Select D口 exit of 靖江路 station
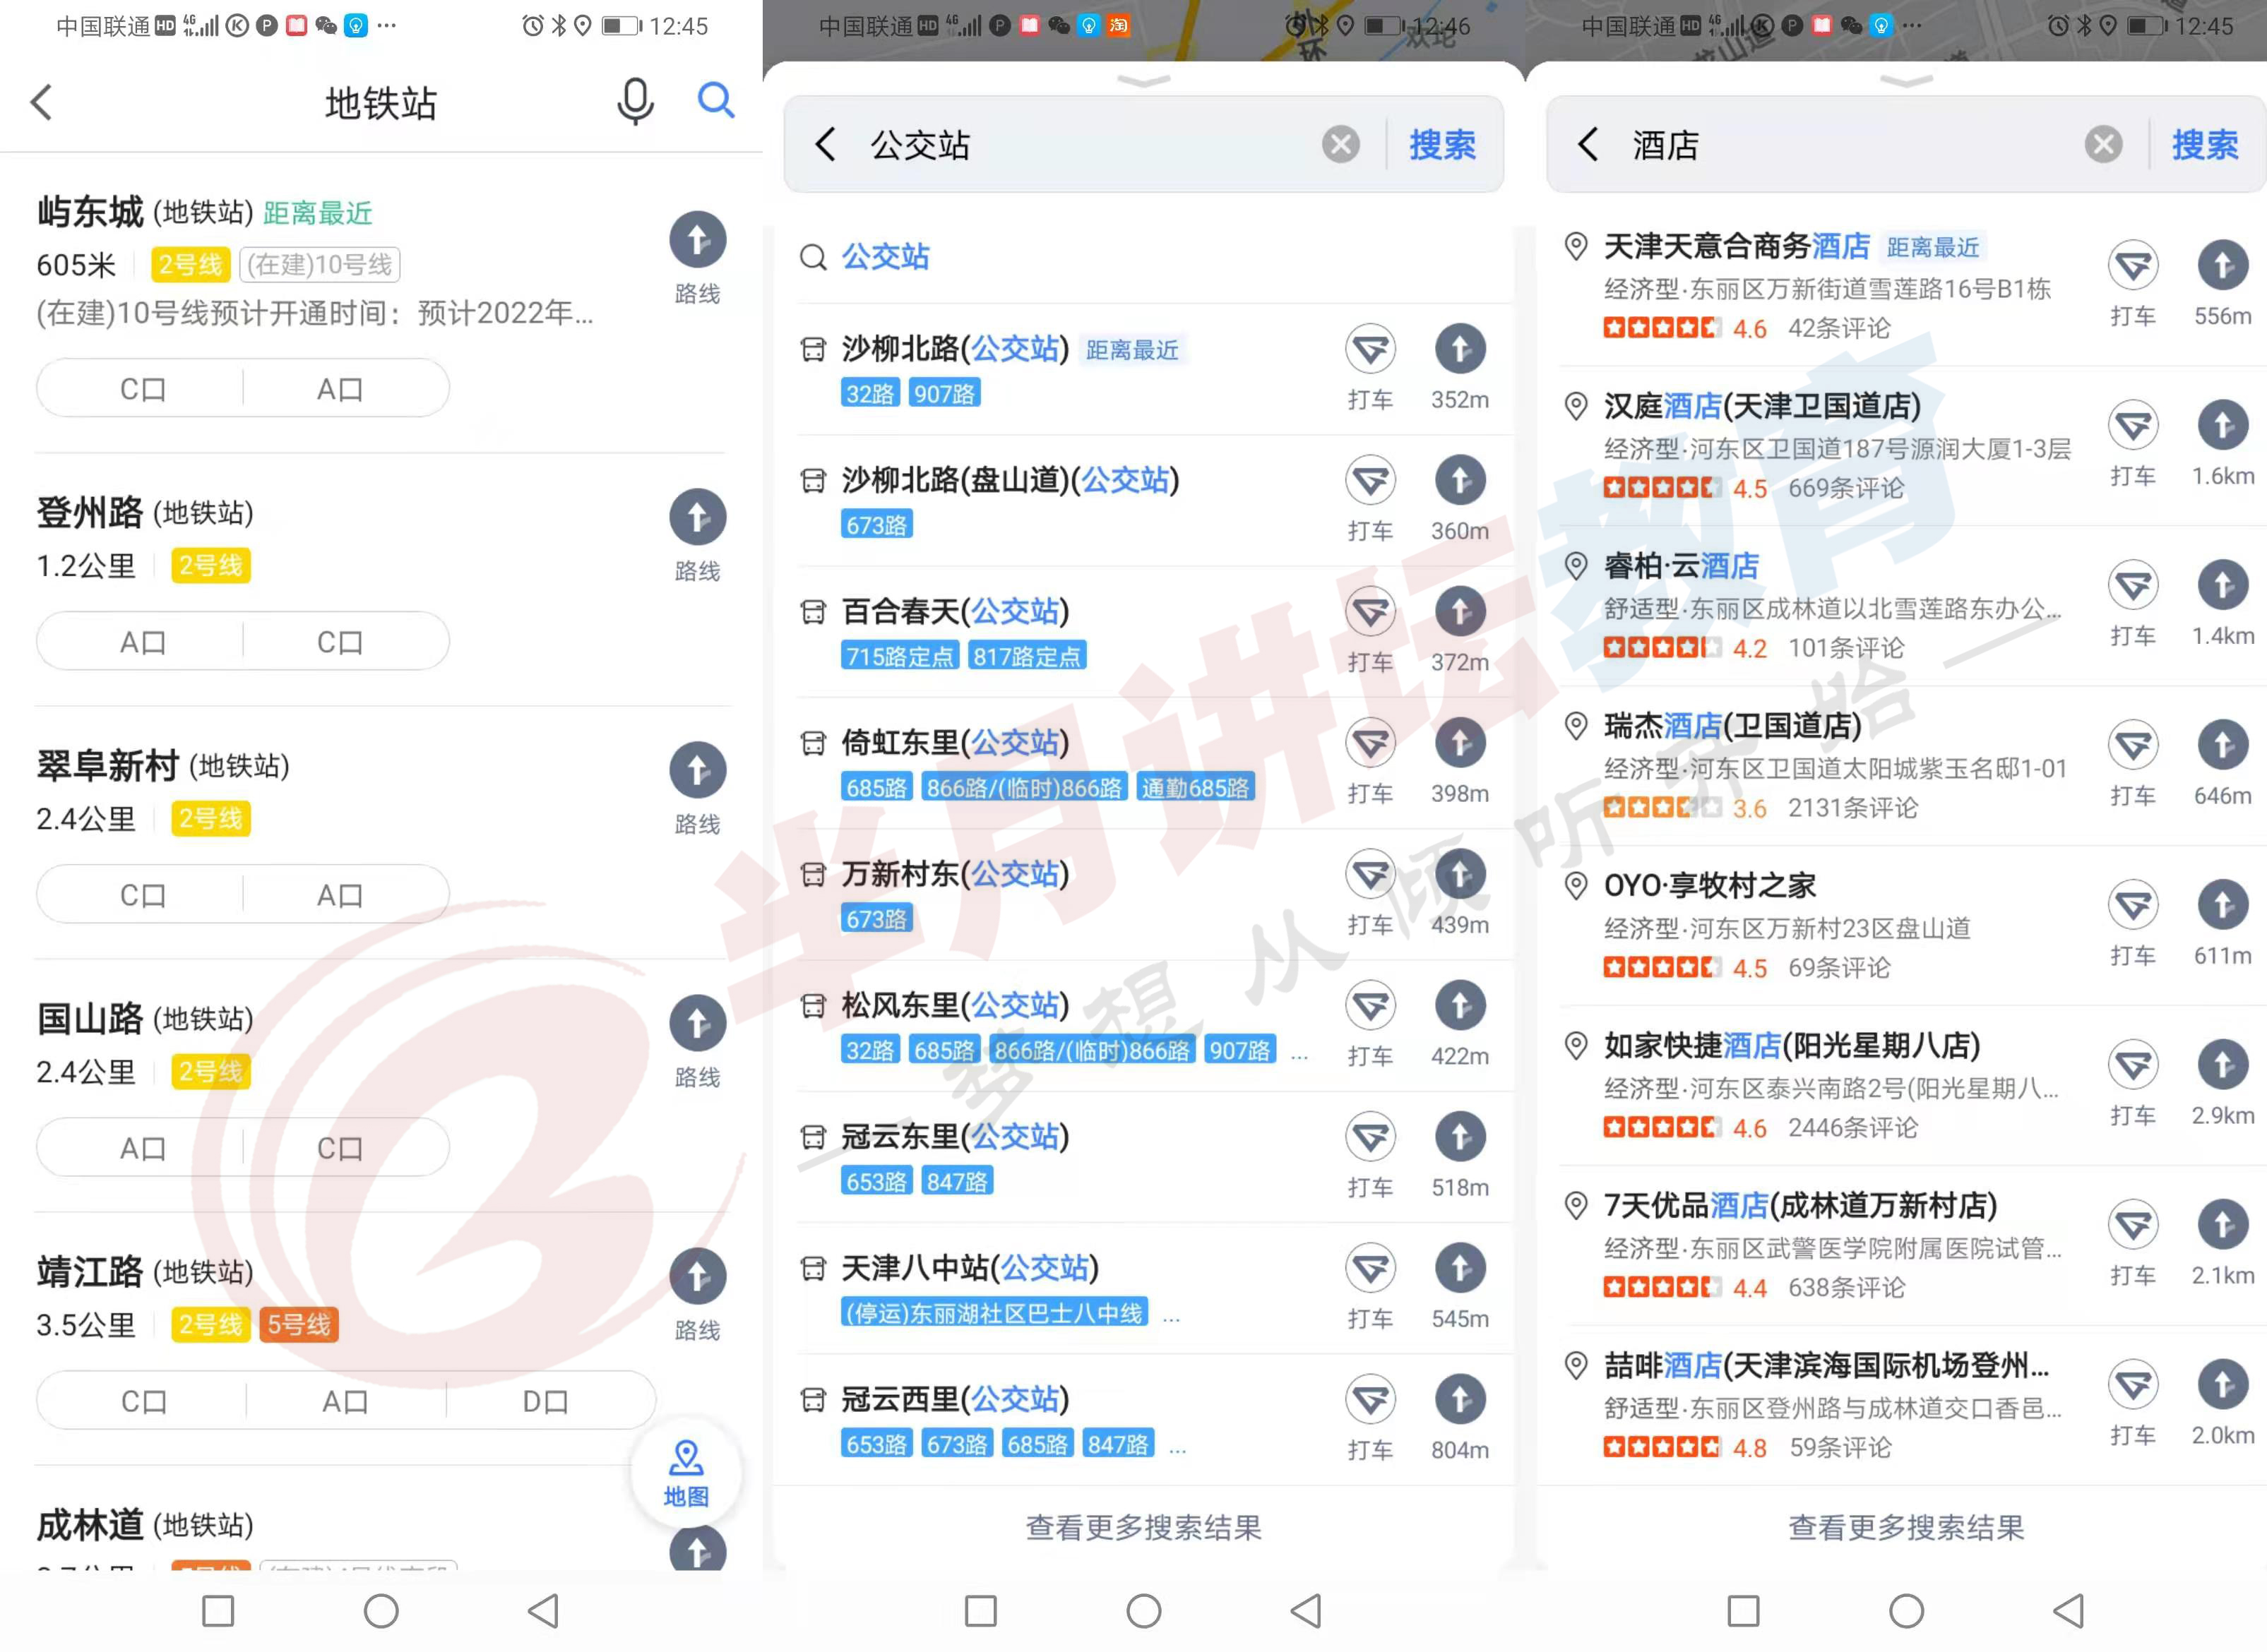The image size is (2267, 1652). coord(545,1401)
